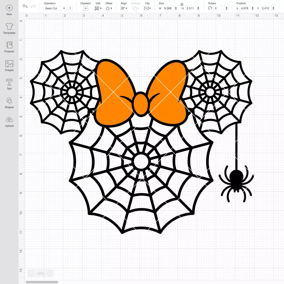
Task: Click the Height value field
Action: point(191,8)
